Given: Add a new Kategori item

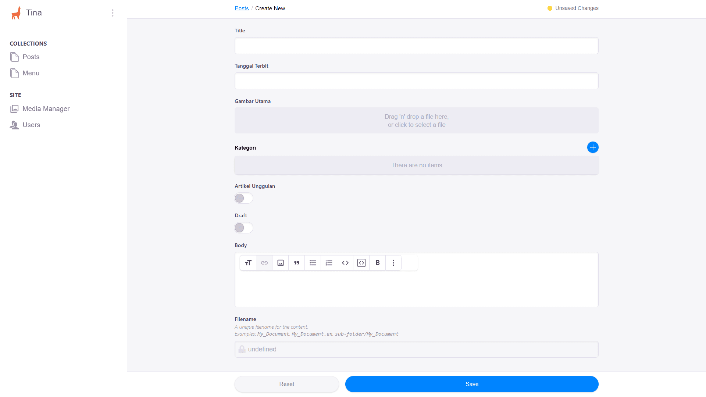Looking at the screenshot, I should [x=593, y=147].
